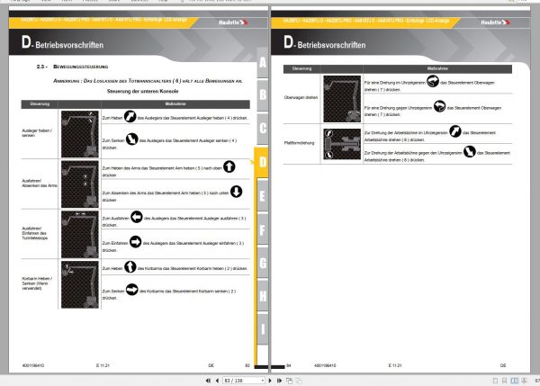Screen dimensions: 540x386
Task: Select the two-page facing view icon
Action: click(x=514, y=381)
